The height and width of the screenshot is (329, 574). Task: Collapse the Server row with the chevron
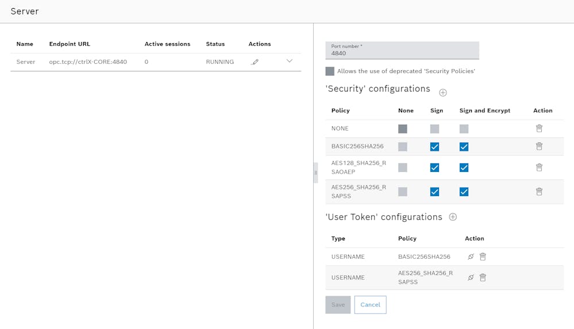289,61
